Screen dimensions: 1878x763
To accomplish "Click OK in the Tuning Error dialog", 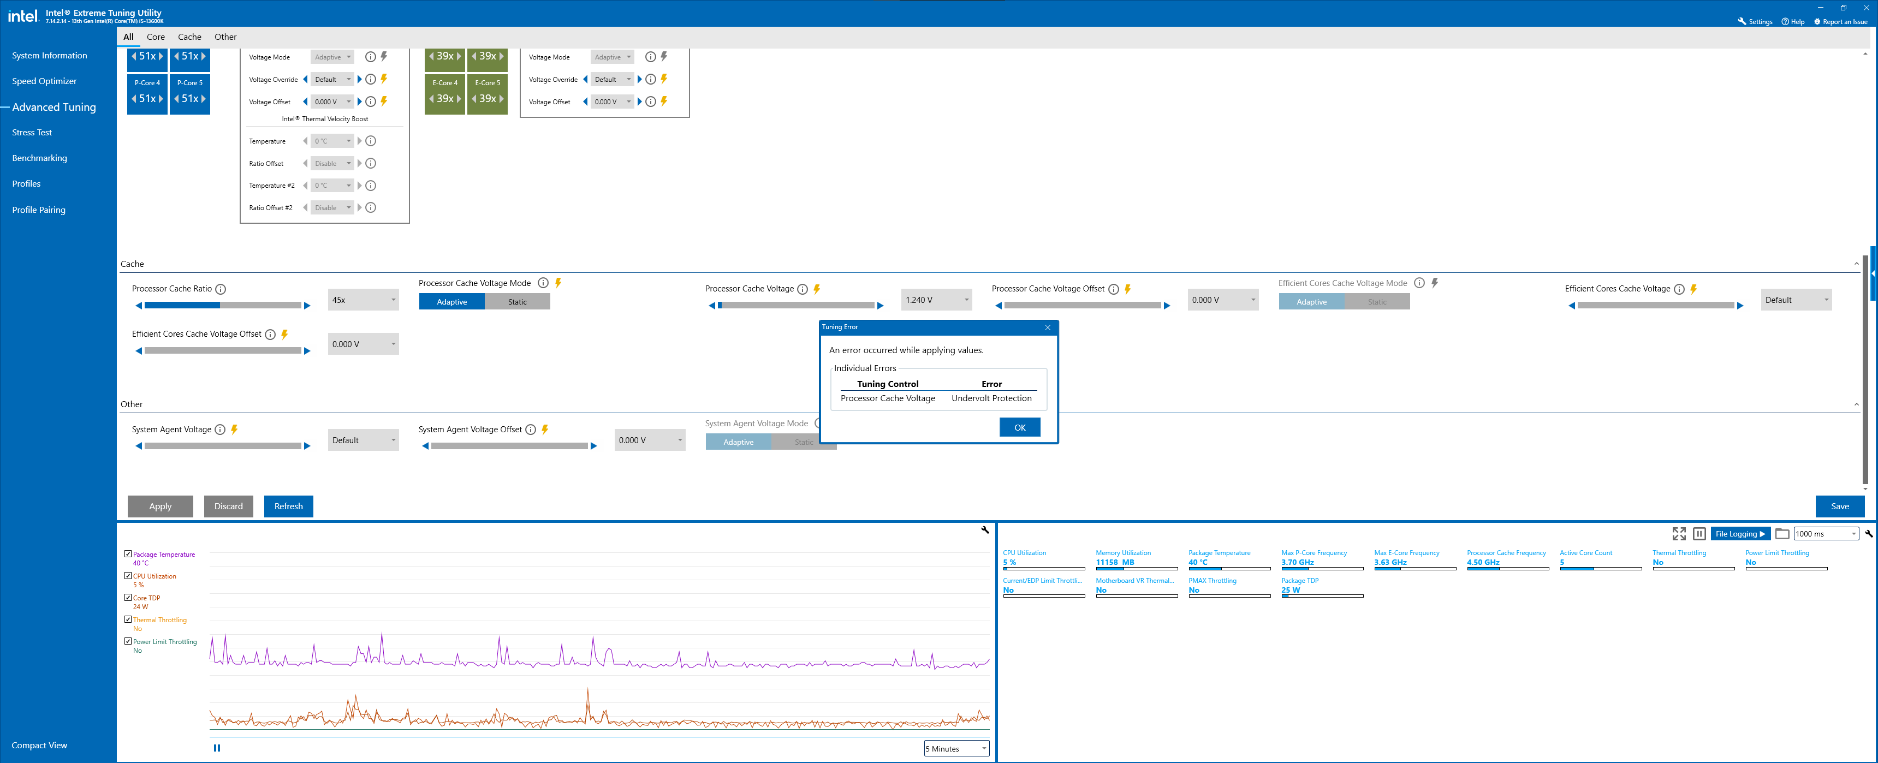I will [1019, 428].
